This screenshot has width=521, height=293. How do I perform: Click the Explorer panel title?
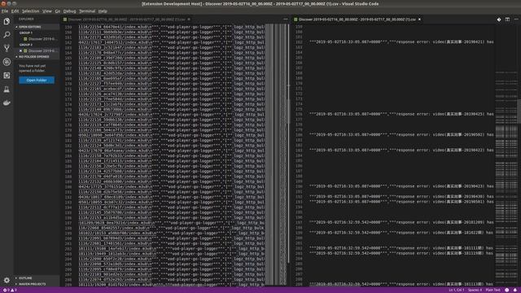[26, 20]
